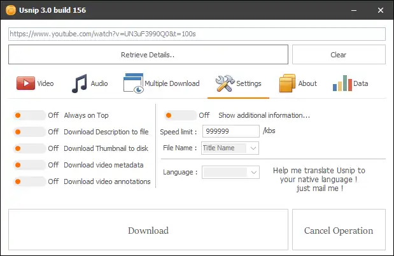
Task: Switch to the Data tab label
Action: (361, 83)
